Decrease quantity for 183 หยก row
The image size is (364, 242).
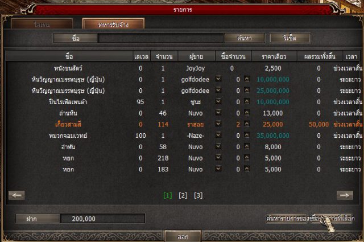[218, 169]
